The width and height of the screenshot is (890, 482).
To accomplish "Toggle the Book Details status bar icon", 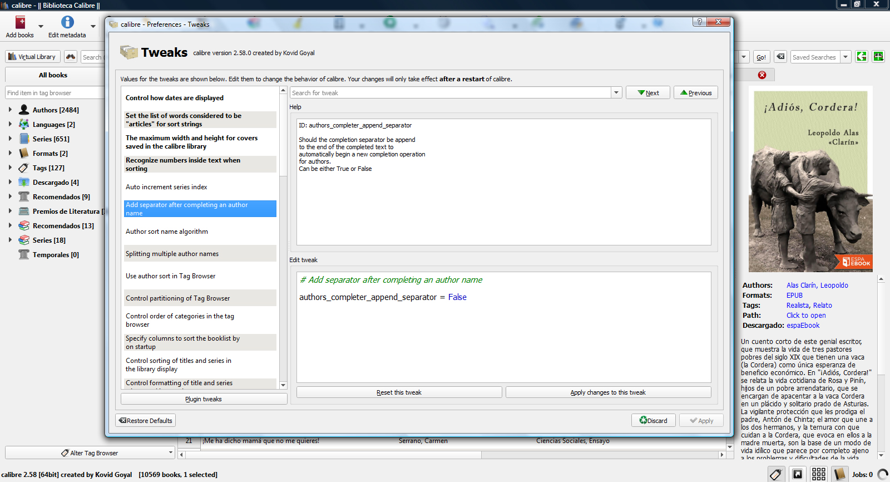I will click(x=839, y=474).
